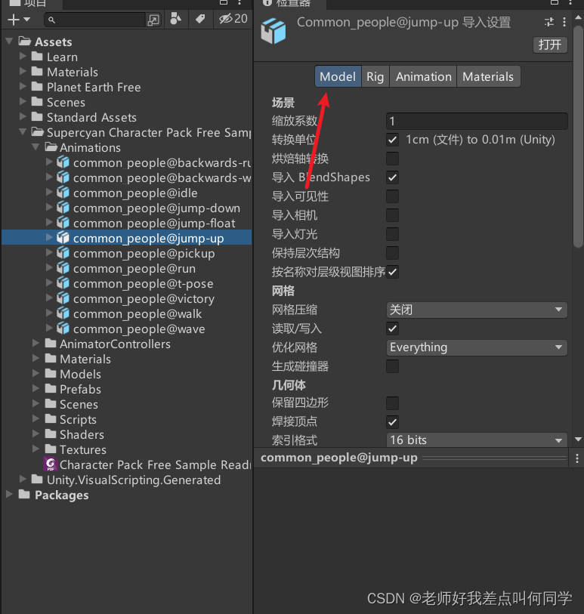Enable 保持层次结构 preserve hierarchy checkbox
Viewport: 584px width, 614px height.
pyautogui.click(x=392, y=252)
